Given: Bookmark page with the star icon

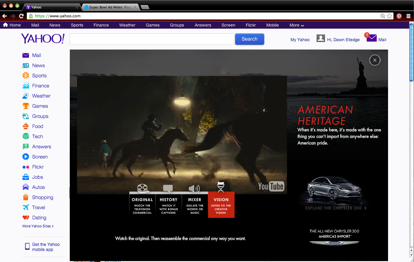Looking at the screenshot, I should [x=390, y=16].
